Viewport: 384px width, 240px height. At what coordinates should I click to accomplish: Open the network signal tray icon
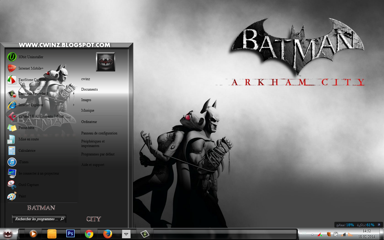(x=343, y=234)
